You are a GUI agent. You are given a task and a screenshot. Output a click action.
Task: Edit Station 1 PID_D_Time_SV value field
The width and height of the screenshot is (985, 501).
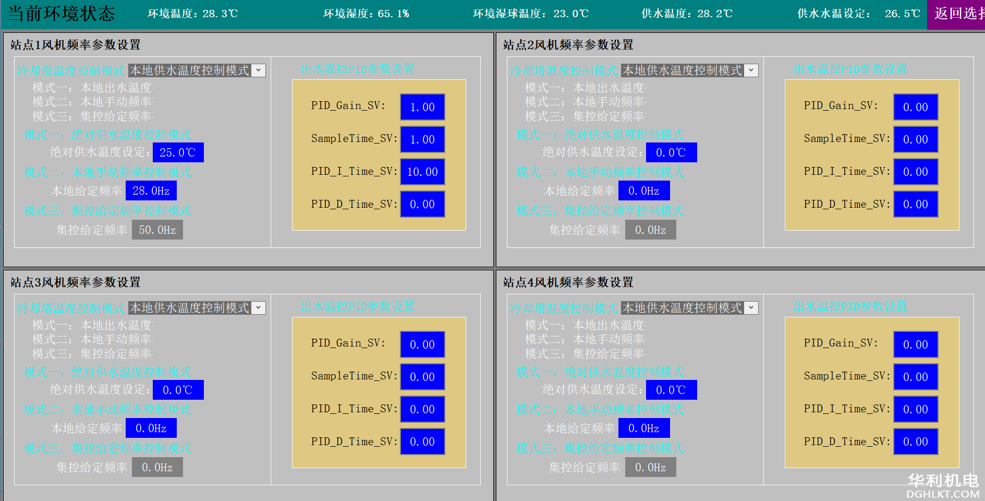tap(422, 204)
